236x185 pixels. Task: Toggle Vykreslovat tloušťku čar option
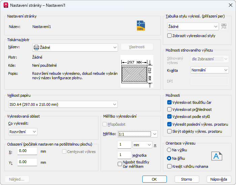(170, 102)
